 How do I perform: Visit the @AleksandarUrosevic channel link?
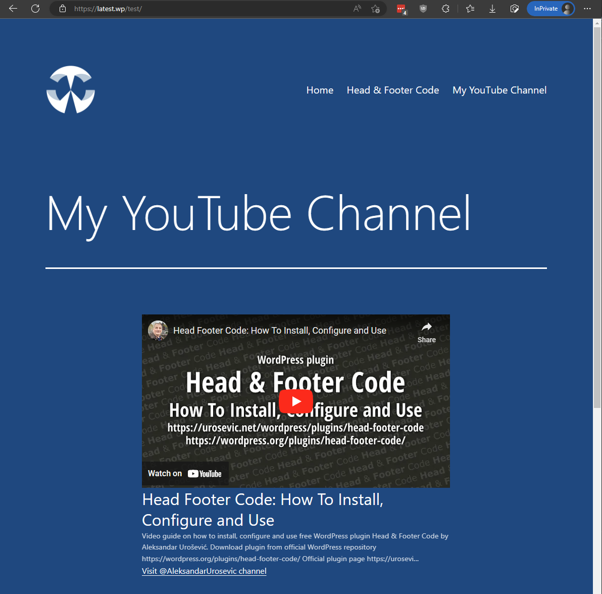204,571
